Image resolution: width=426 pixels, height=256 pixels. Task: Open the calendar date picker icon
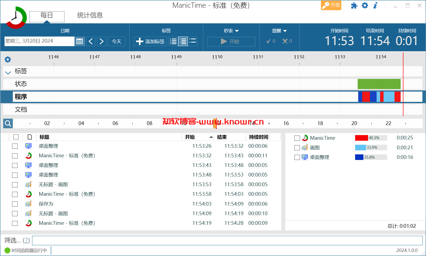(80, 41)
